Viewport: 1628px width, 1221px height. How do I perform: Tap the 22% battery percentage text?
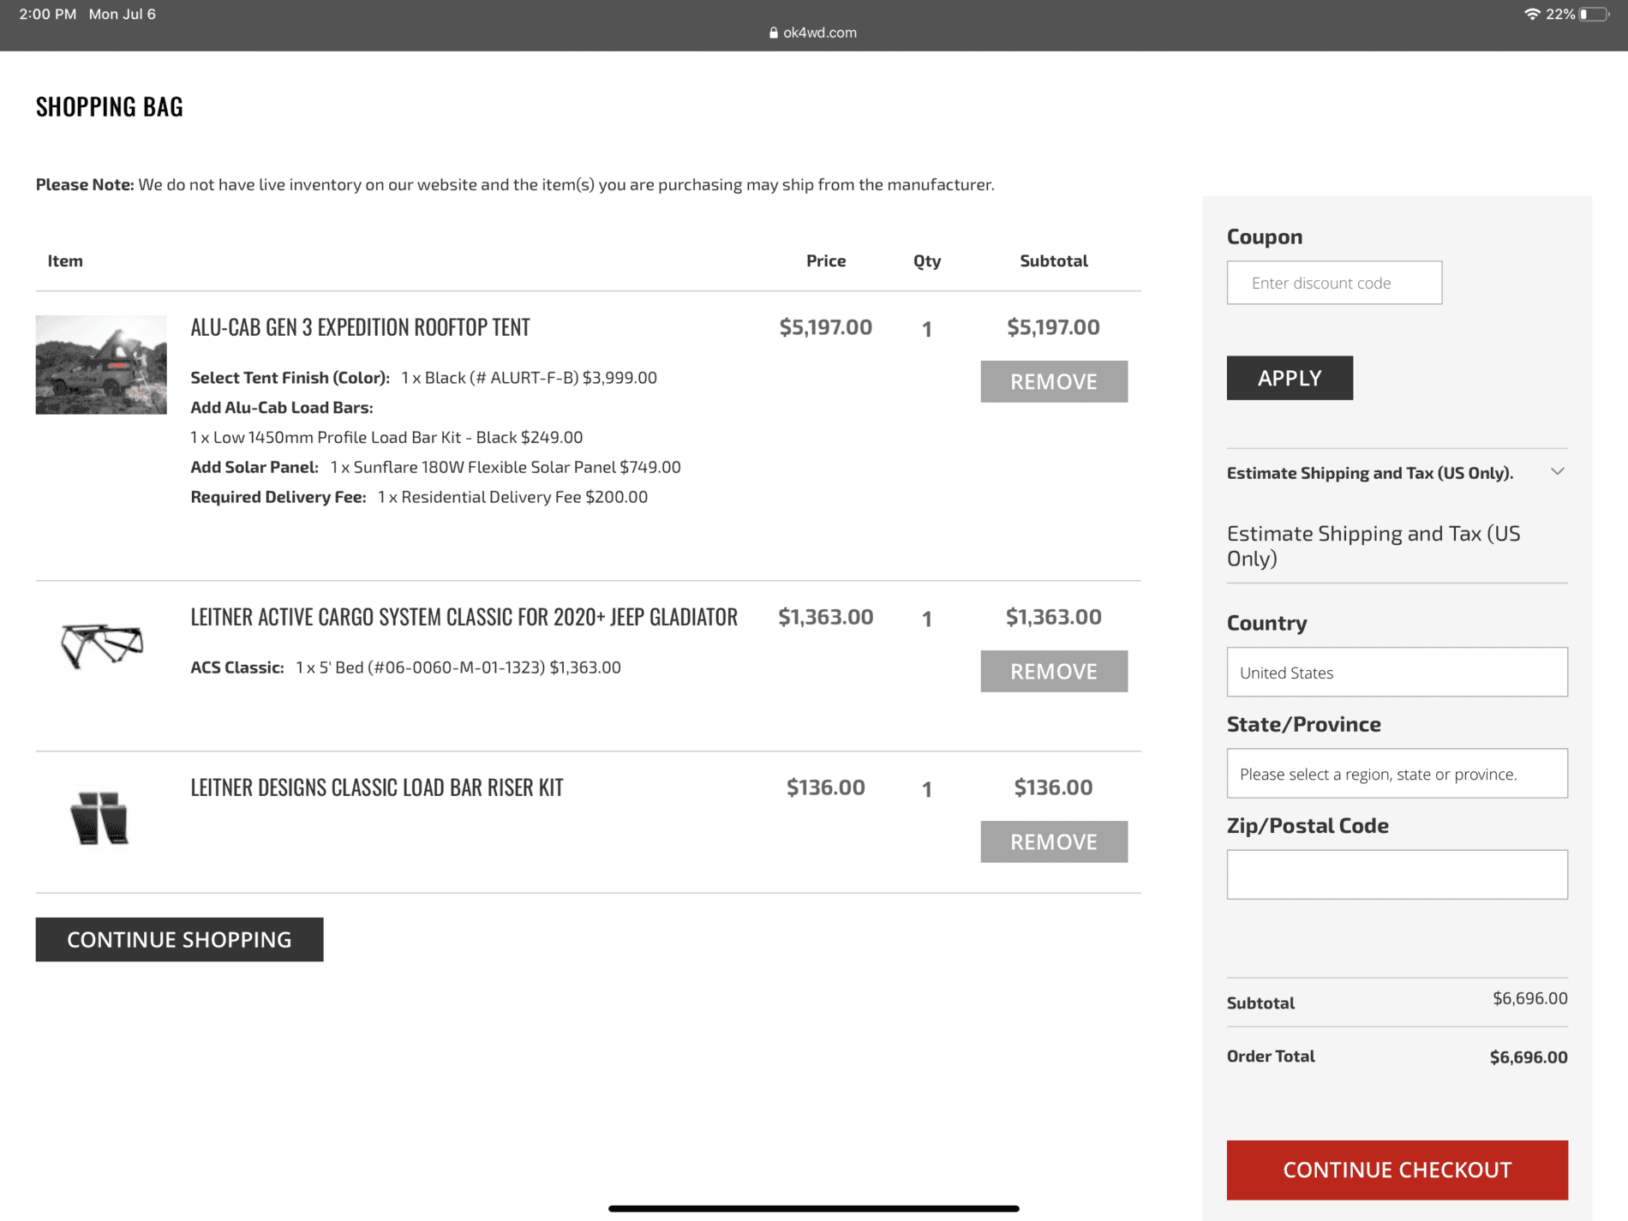[x=1560, y=14]
